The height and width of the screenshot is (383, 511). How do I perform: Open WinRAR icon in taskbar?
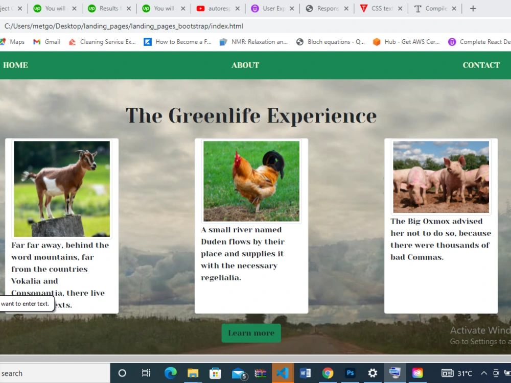click(261, 373)
